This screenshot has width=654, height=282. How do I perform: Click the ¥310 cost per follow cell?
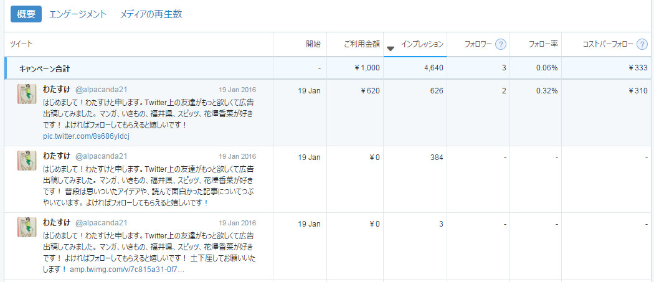coord(638,90)
